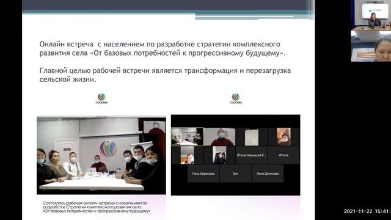Viewport: 391px width, 220px height.
Task: Click the caption 'Состоялась рабочая онлайн-встреча'
Action: click(x=97, y=207)
